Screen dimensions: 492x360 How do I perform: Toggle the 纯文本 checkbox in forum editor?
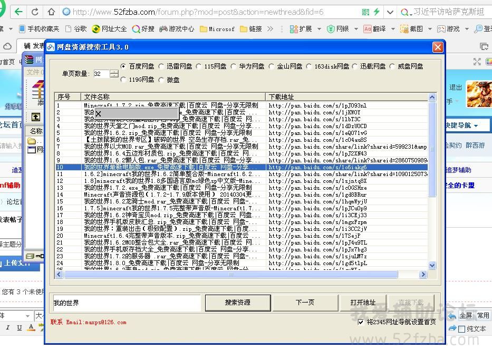(x=461, y=329)
